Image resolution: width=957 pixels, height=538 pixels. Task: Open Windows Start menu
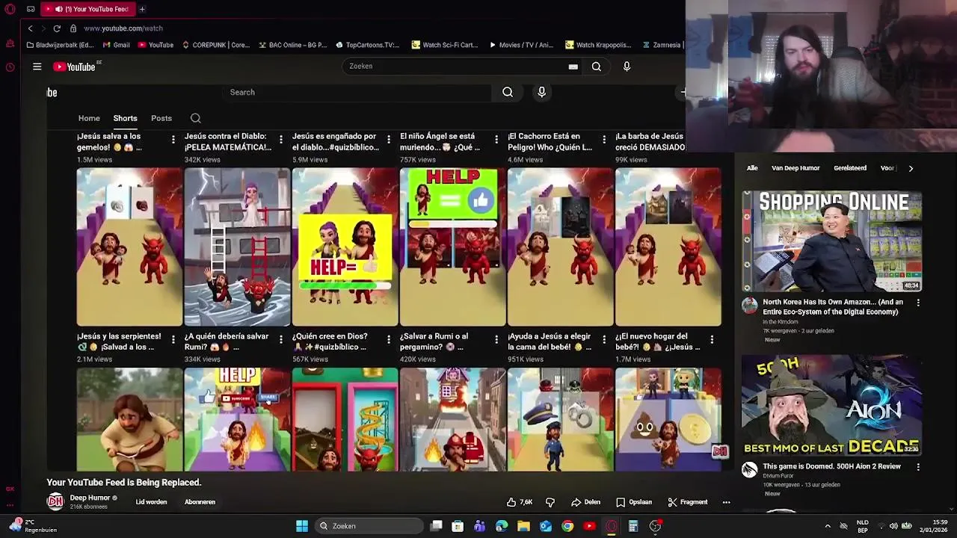coord(302,526)
